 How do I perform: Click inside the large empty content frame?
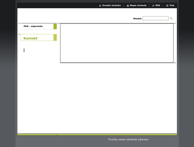tap(117, 43)
